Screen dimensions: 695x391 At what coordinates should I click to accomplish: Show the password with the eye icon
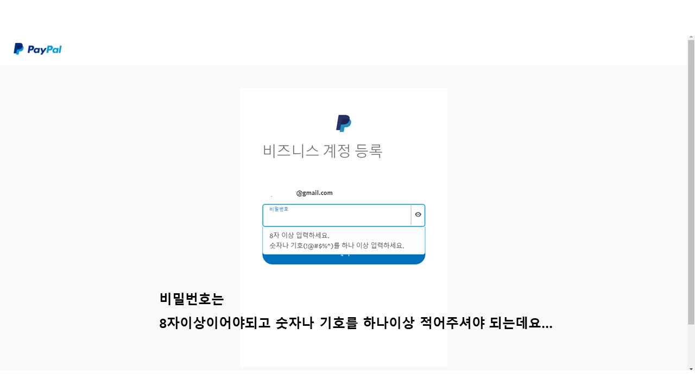coord(418,215)
